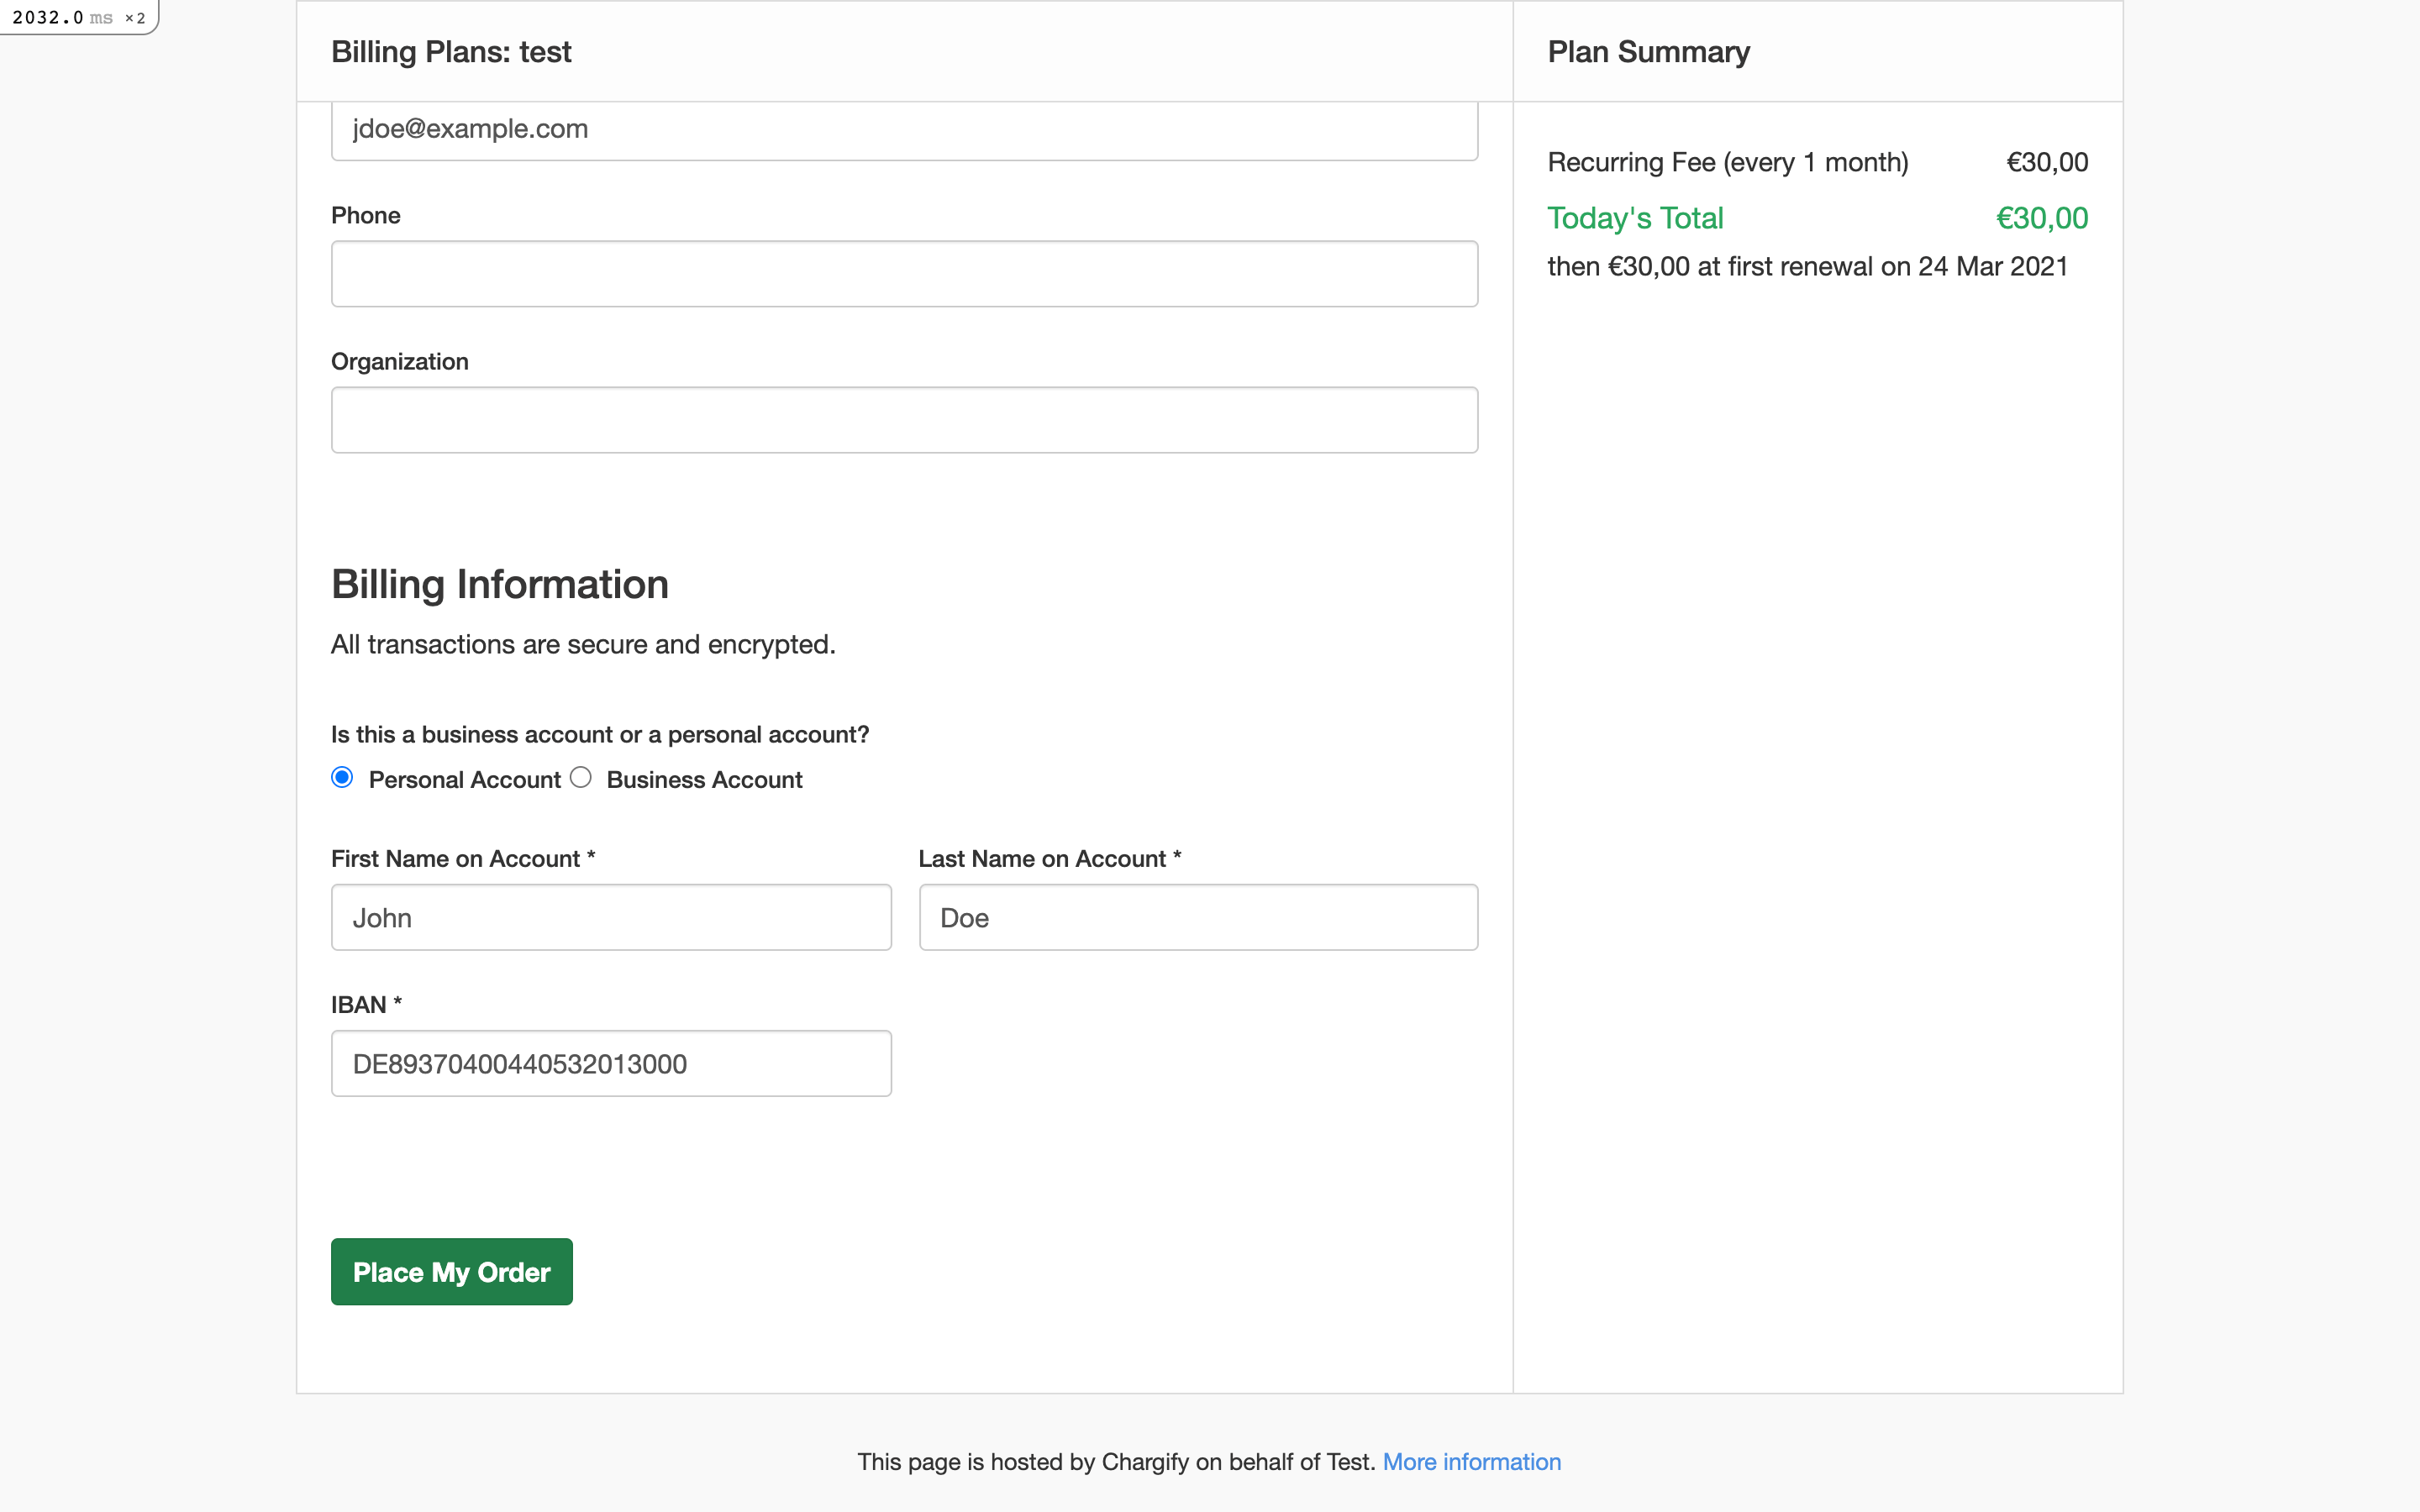Click the IBAN input field
Viewport: 2420px width, 1512px height.
pos(610,1063)
